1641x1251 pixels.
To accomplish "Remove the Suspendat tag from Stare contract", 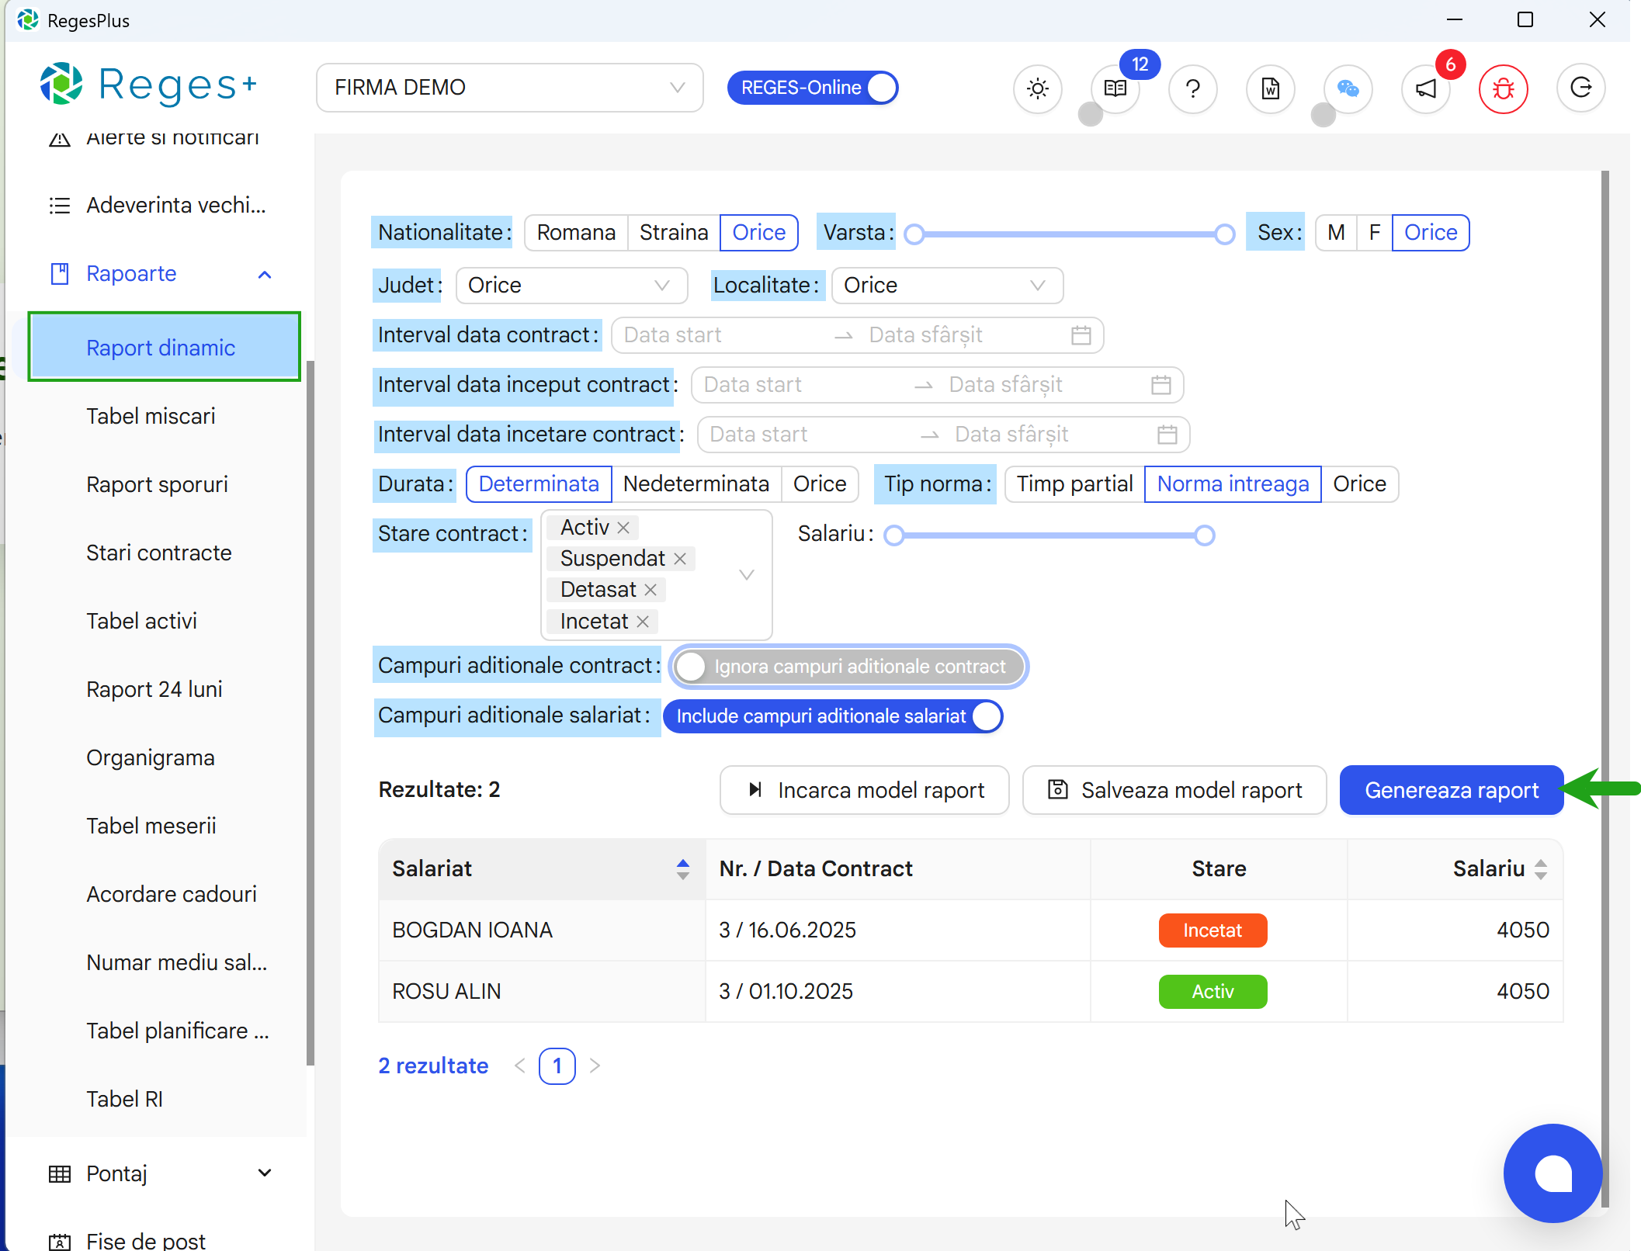I will coord(679,558).
